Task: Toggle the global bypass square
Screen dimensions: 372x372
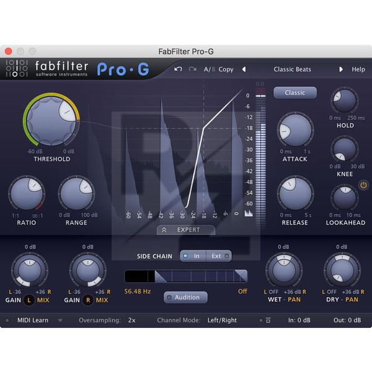Action: [261, 320]
